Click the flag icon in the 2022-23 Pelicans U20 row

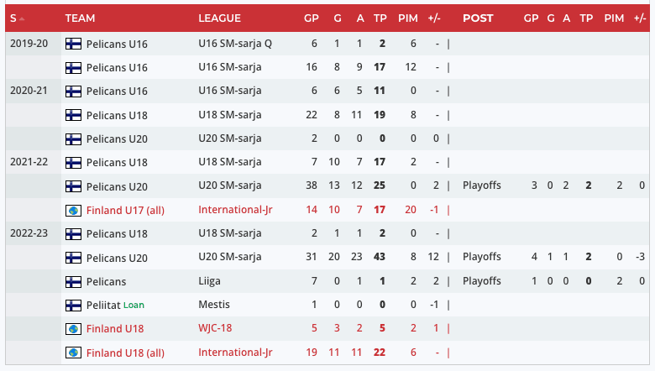click(72, 257)
